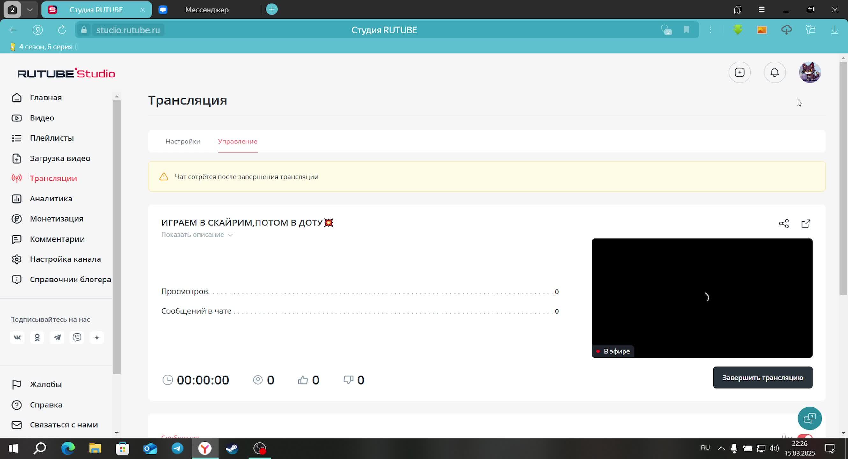Open the Dzen star social link
Screen dimensions: 848x459
[x=97, y=338]
